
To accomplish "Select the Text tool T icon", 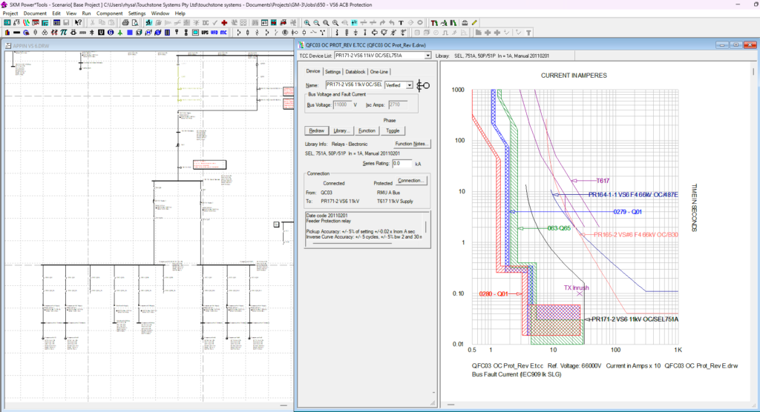I will (x=402, y=23).
